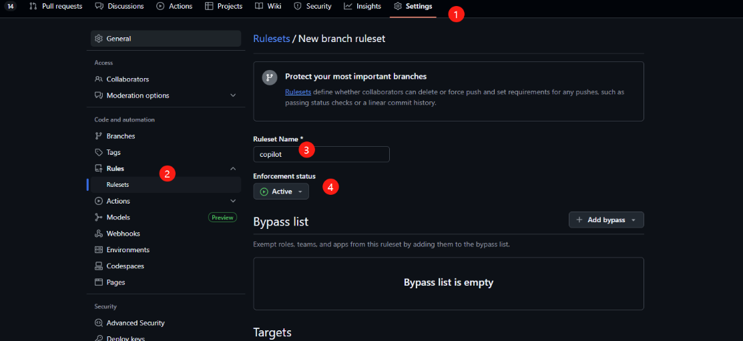This screenshot has width=743, height=341.
Task: Open Advanced Security settings
Action: coord(166,323)
